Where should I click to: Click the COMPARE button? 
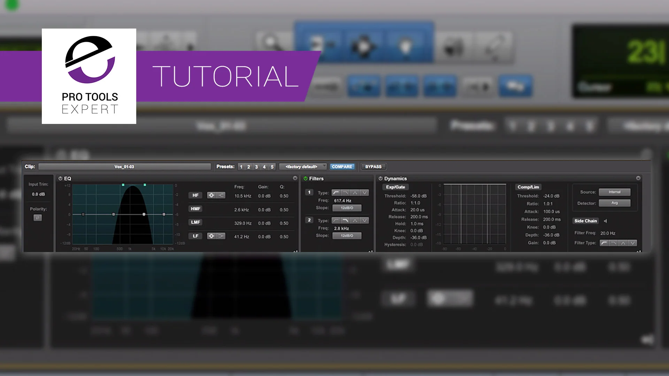coord(342,167)
